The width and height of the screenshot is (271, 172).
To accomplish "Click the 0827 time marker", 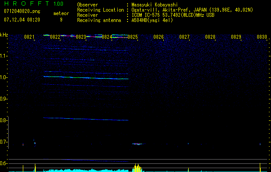I will click(x=184, y=37).
